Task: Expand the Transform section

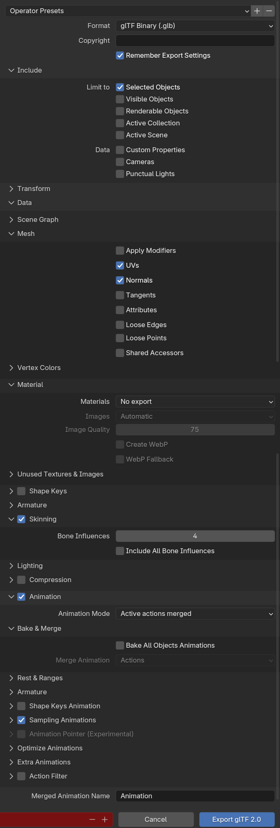Action: 11,189
